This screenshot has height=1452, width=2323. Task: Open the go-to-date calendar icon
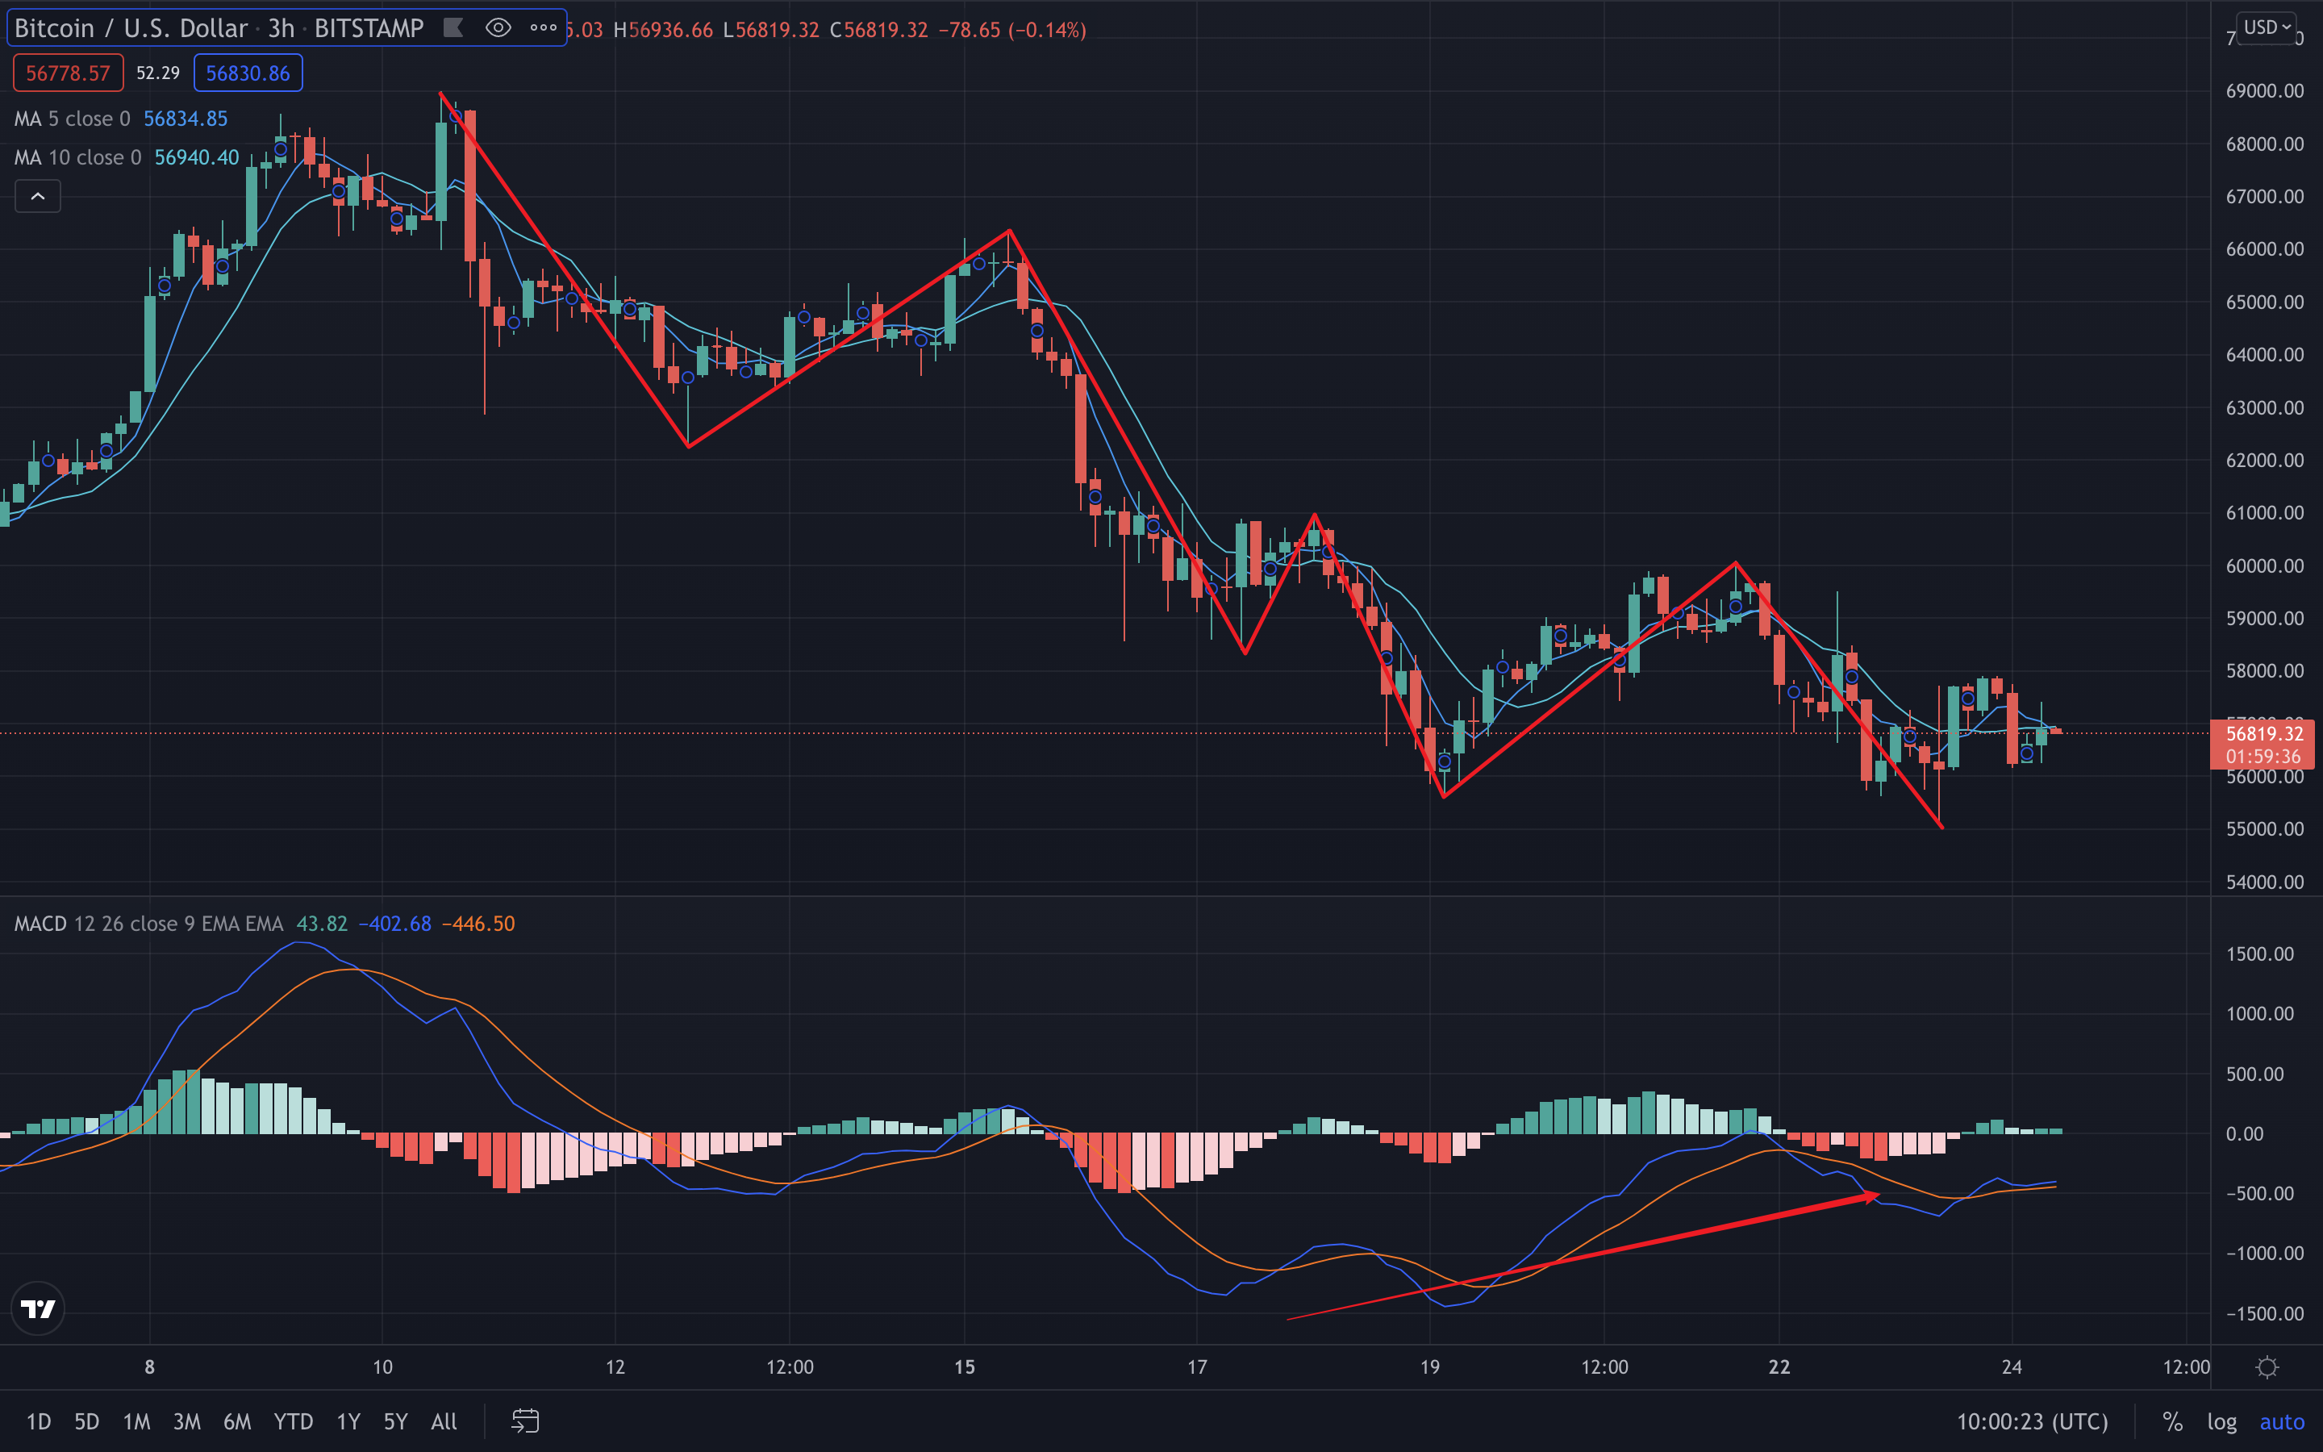pos(525,1421)
